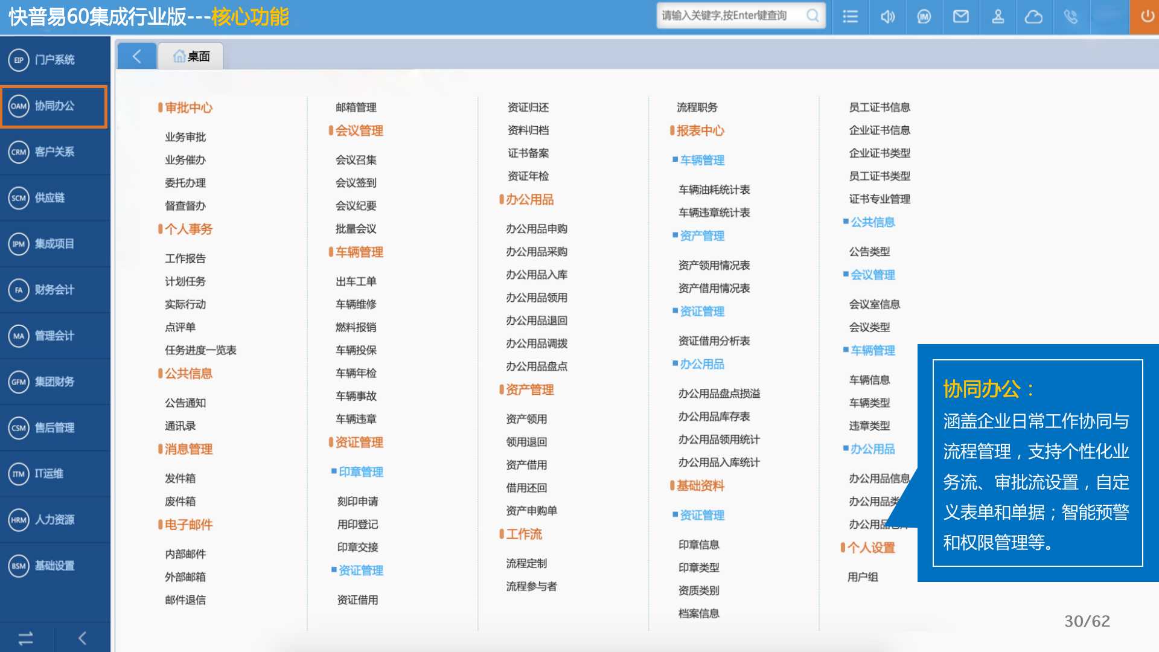Open the 出车工单 link
The image size is (1159, 652).
(x=356, y=281)
